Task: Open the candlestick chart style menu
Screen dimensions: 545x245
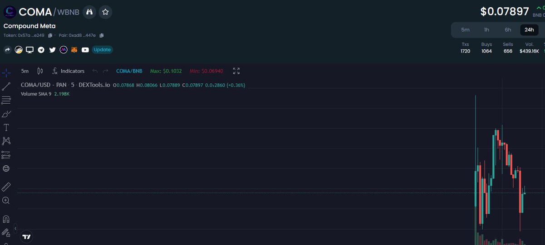Action: [40, 71]
